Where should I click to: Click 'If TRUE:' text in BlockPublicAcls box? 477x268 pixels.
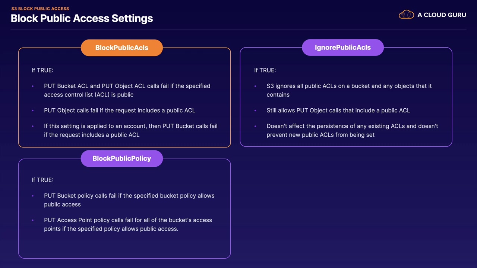click(x=42, y=70)
